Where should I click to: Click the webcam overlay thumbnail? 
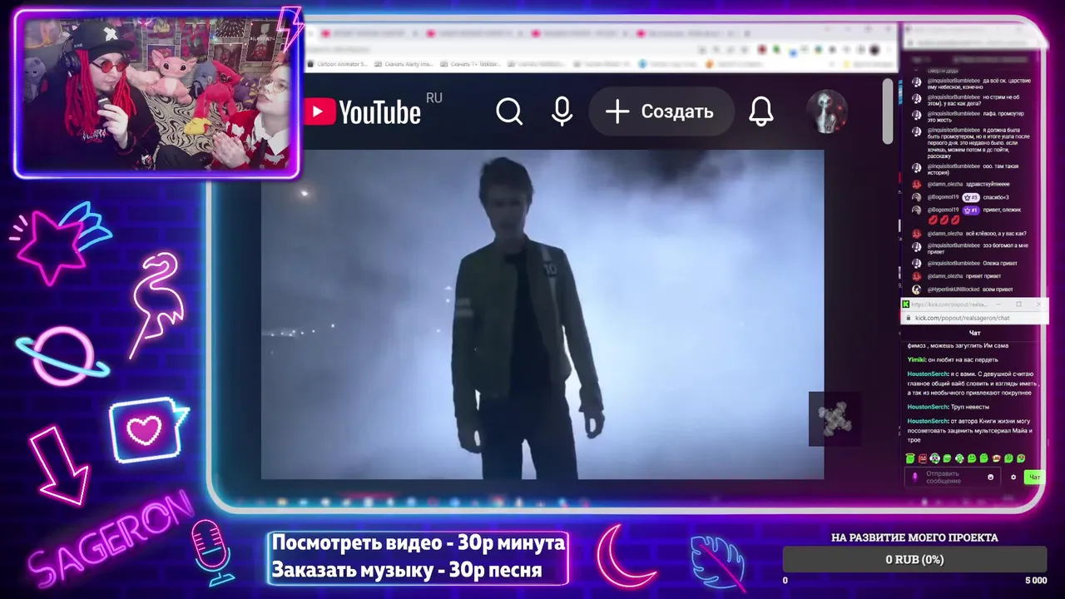click(x=157, y=95)
